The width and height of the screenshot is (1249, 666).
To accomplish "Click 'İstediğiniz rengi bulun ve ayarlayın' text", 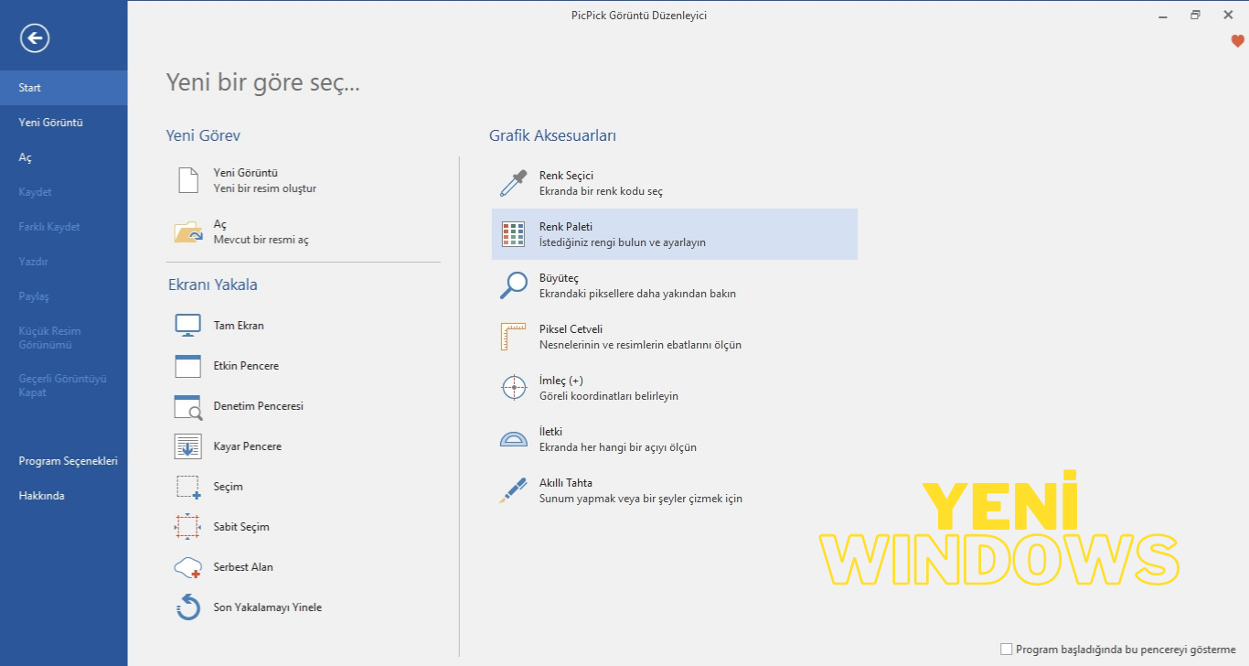I will point(623,243).
